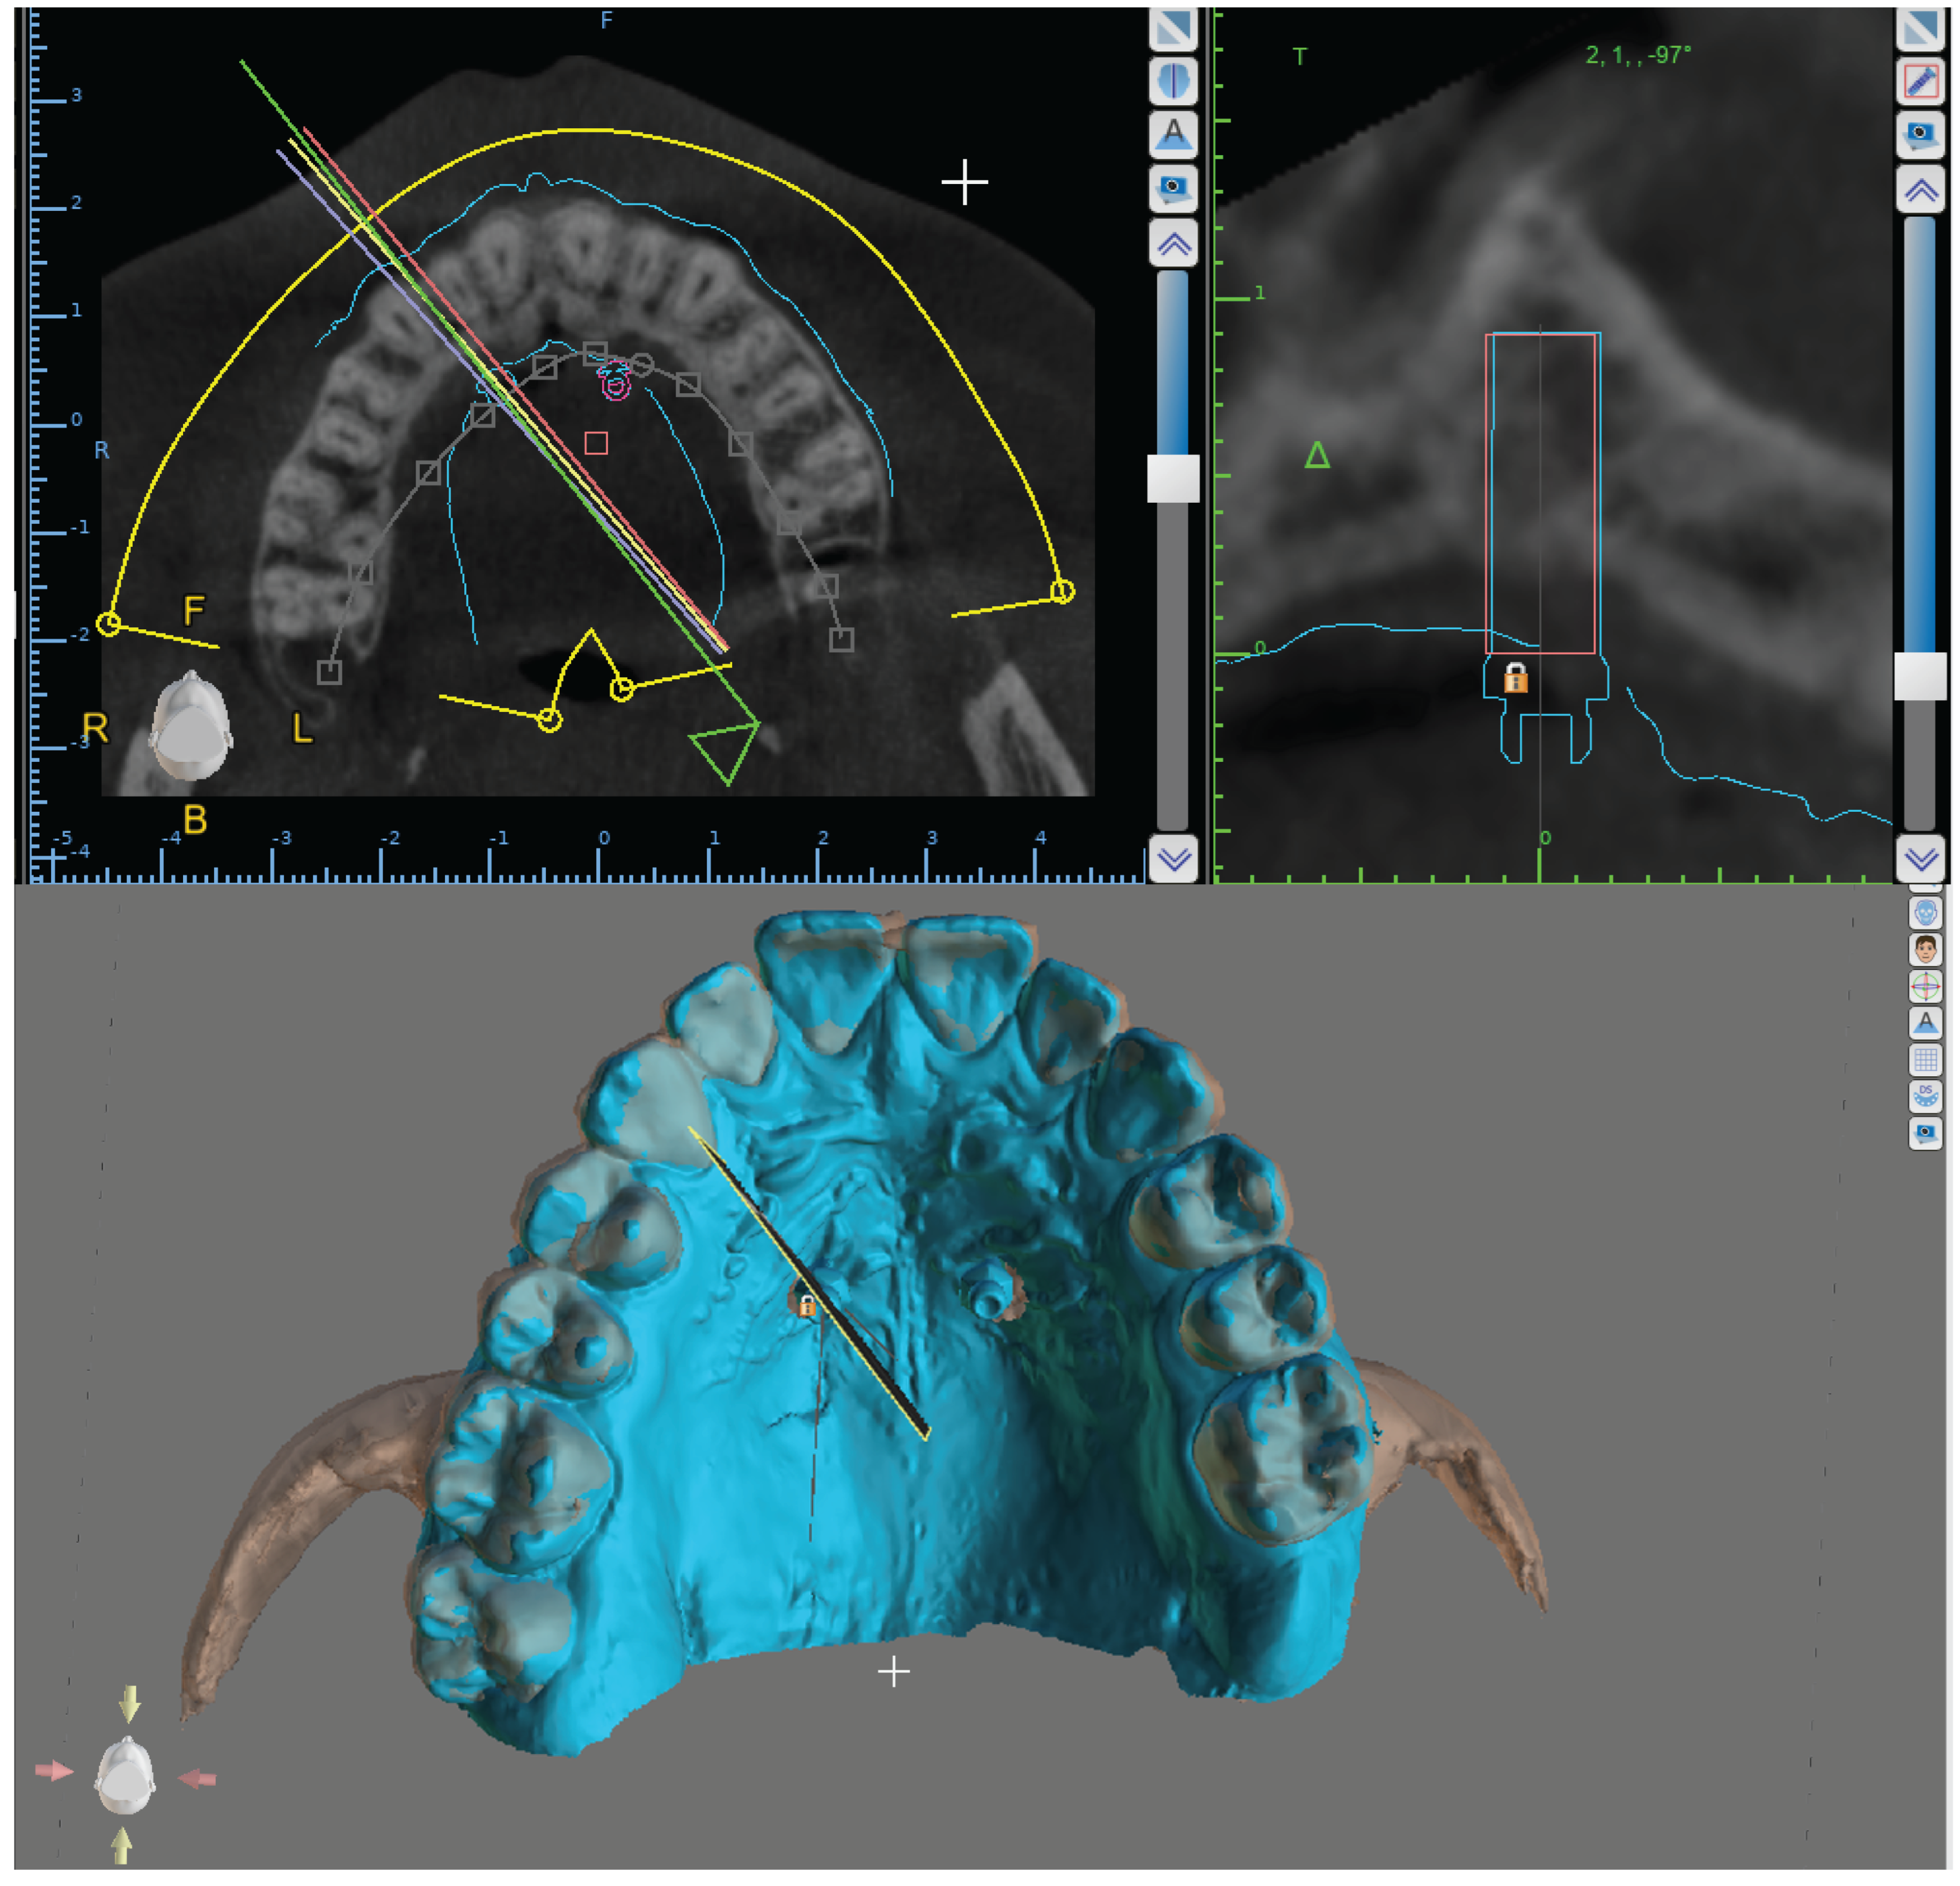The height and width of the screenshot is (1886, 1960).
Task: Click head orientation widget in 3D view corner
Action: (x=125, y=1776)
